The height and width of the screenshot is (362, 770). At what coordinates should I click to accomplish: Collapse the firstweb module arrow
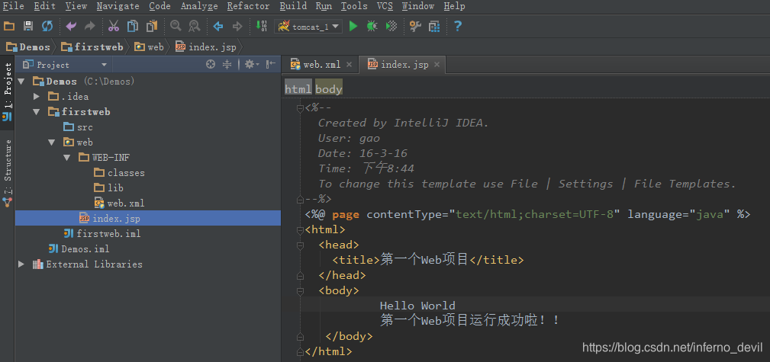click(37, 112)
